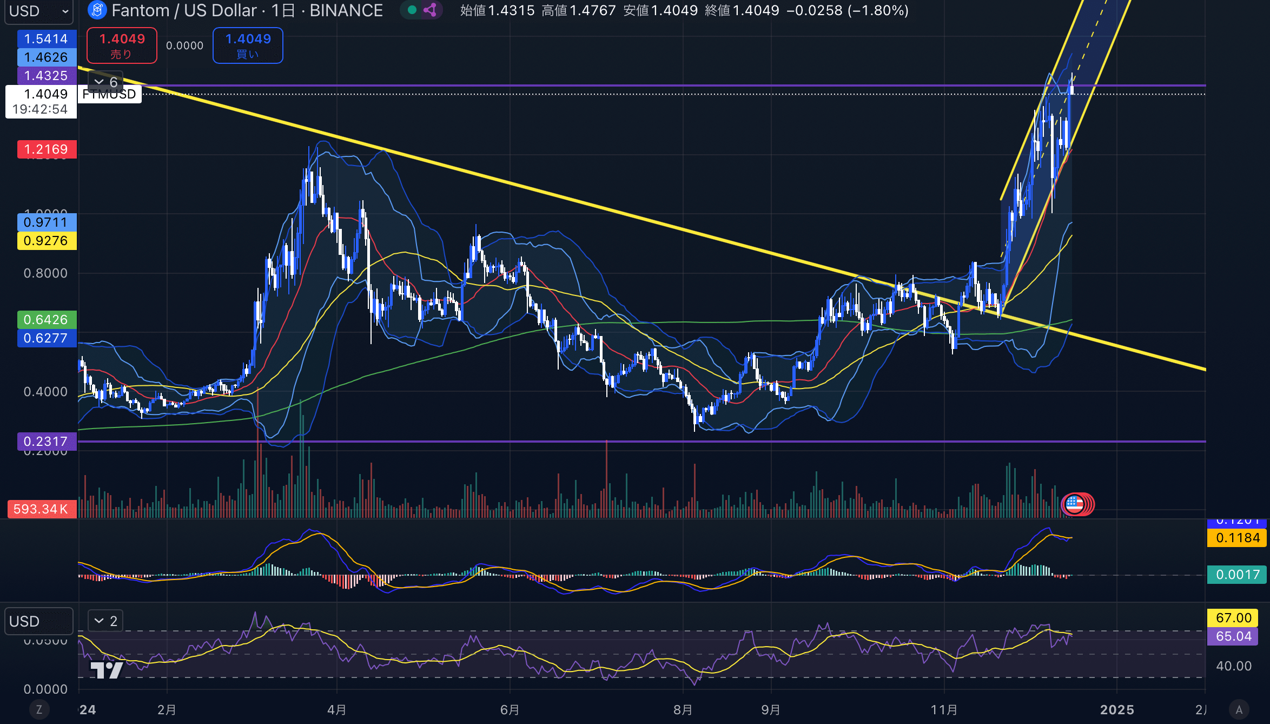Click the purple 65.04 RSI label
Viewport: 1270px width, 724px height.
pos(1233,636)
